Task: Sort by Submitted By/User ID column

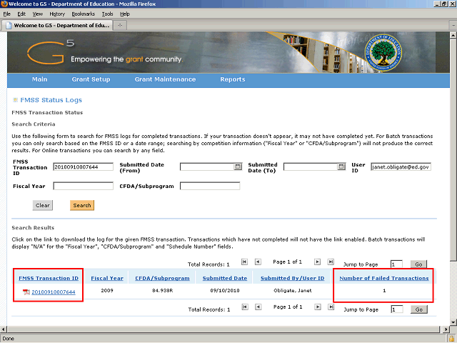Action: (292, 278)
